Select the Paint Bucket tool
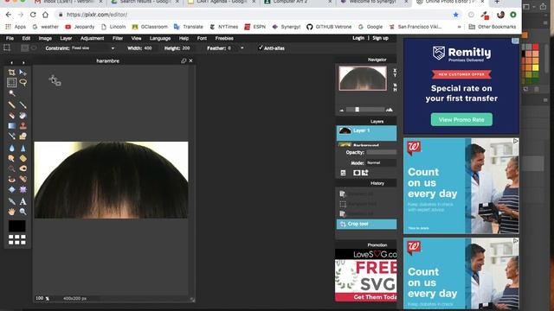The image size is (554, 311). (x=23, y=115)
